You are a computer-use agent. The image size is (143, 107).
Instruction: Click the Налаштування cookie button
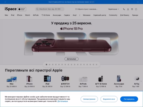89,99
